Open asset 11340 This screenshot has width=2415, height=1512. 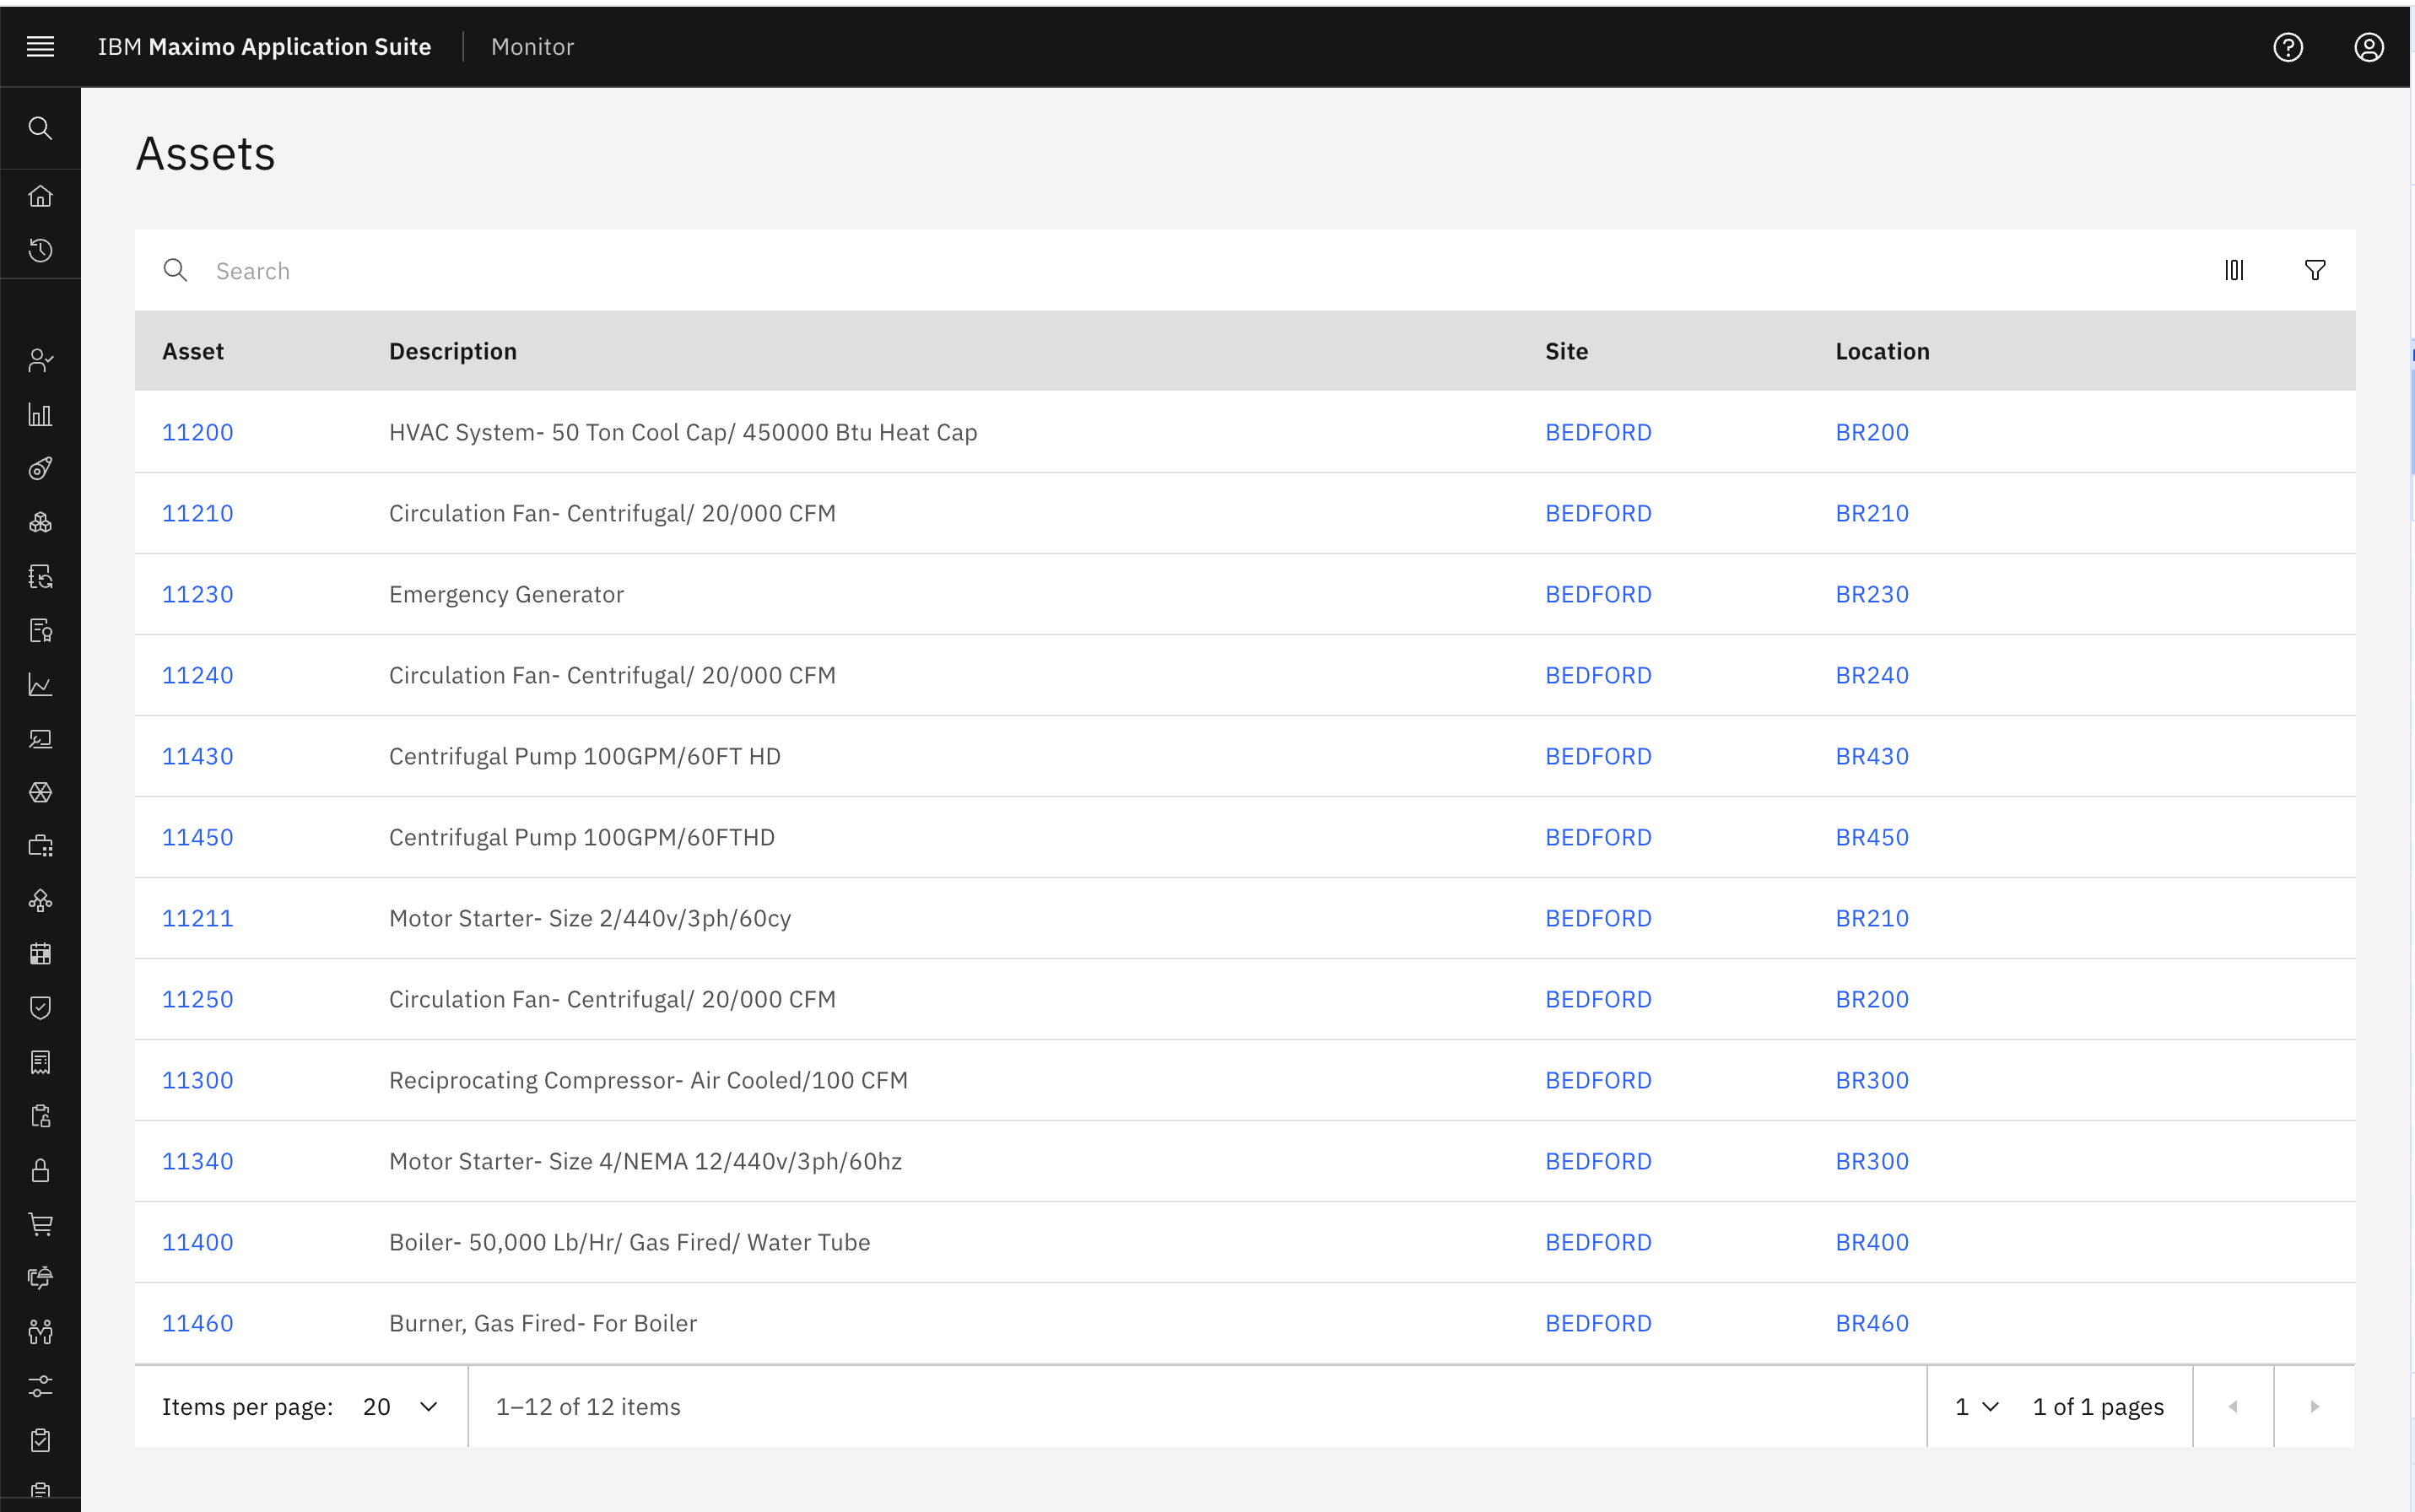point(198,1161)
